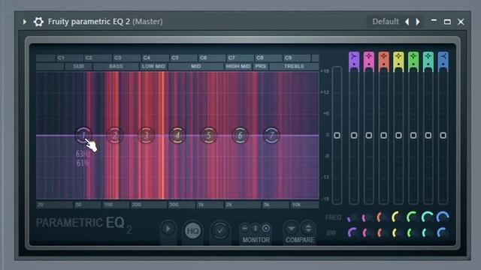Click the 200 frequency scale label
The width and height of the screenshot is (481, 270).
(x=137, y=205)
